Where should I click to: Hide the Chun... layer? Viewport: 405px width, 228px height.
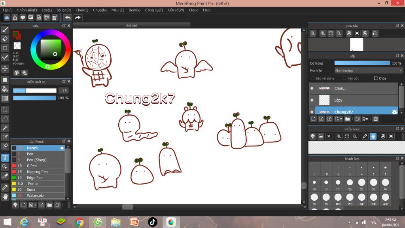tap(312, 88)
